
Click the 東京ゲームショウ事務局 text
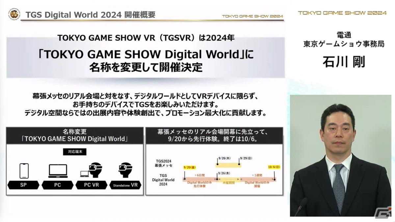tap(344, 44)
